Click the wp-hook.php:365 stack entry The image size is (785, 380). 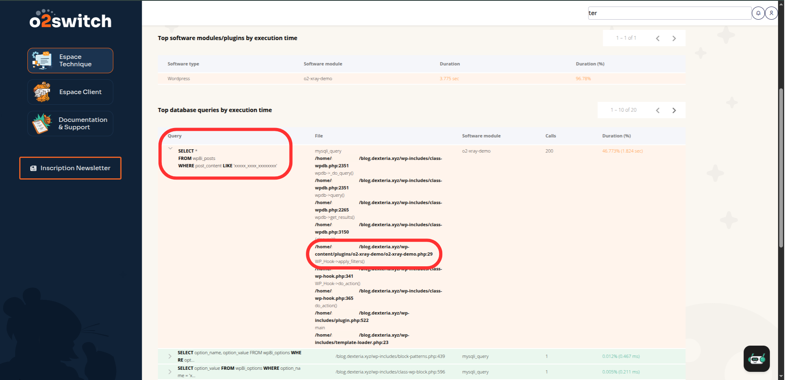[x=378, y=295]
